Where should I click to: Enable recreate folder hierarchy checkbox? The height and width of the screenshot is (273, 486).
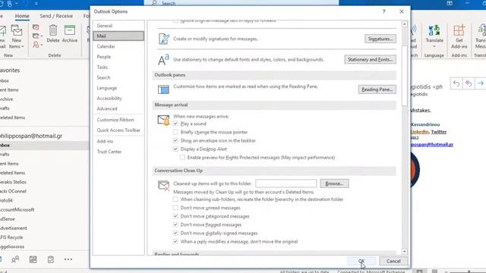[175, 199]
